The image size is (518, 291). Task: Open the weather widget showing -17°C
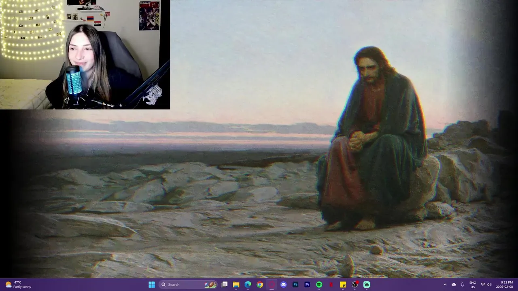click(18, 285)
